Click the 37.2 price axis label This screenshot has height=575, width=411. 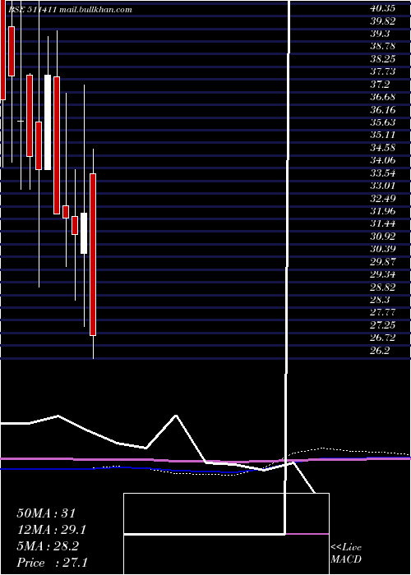pos(380,85)
